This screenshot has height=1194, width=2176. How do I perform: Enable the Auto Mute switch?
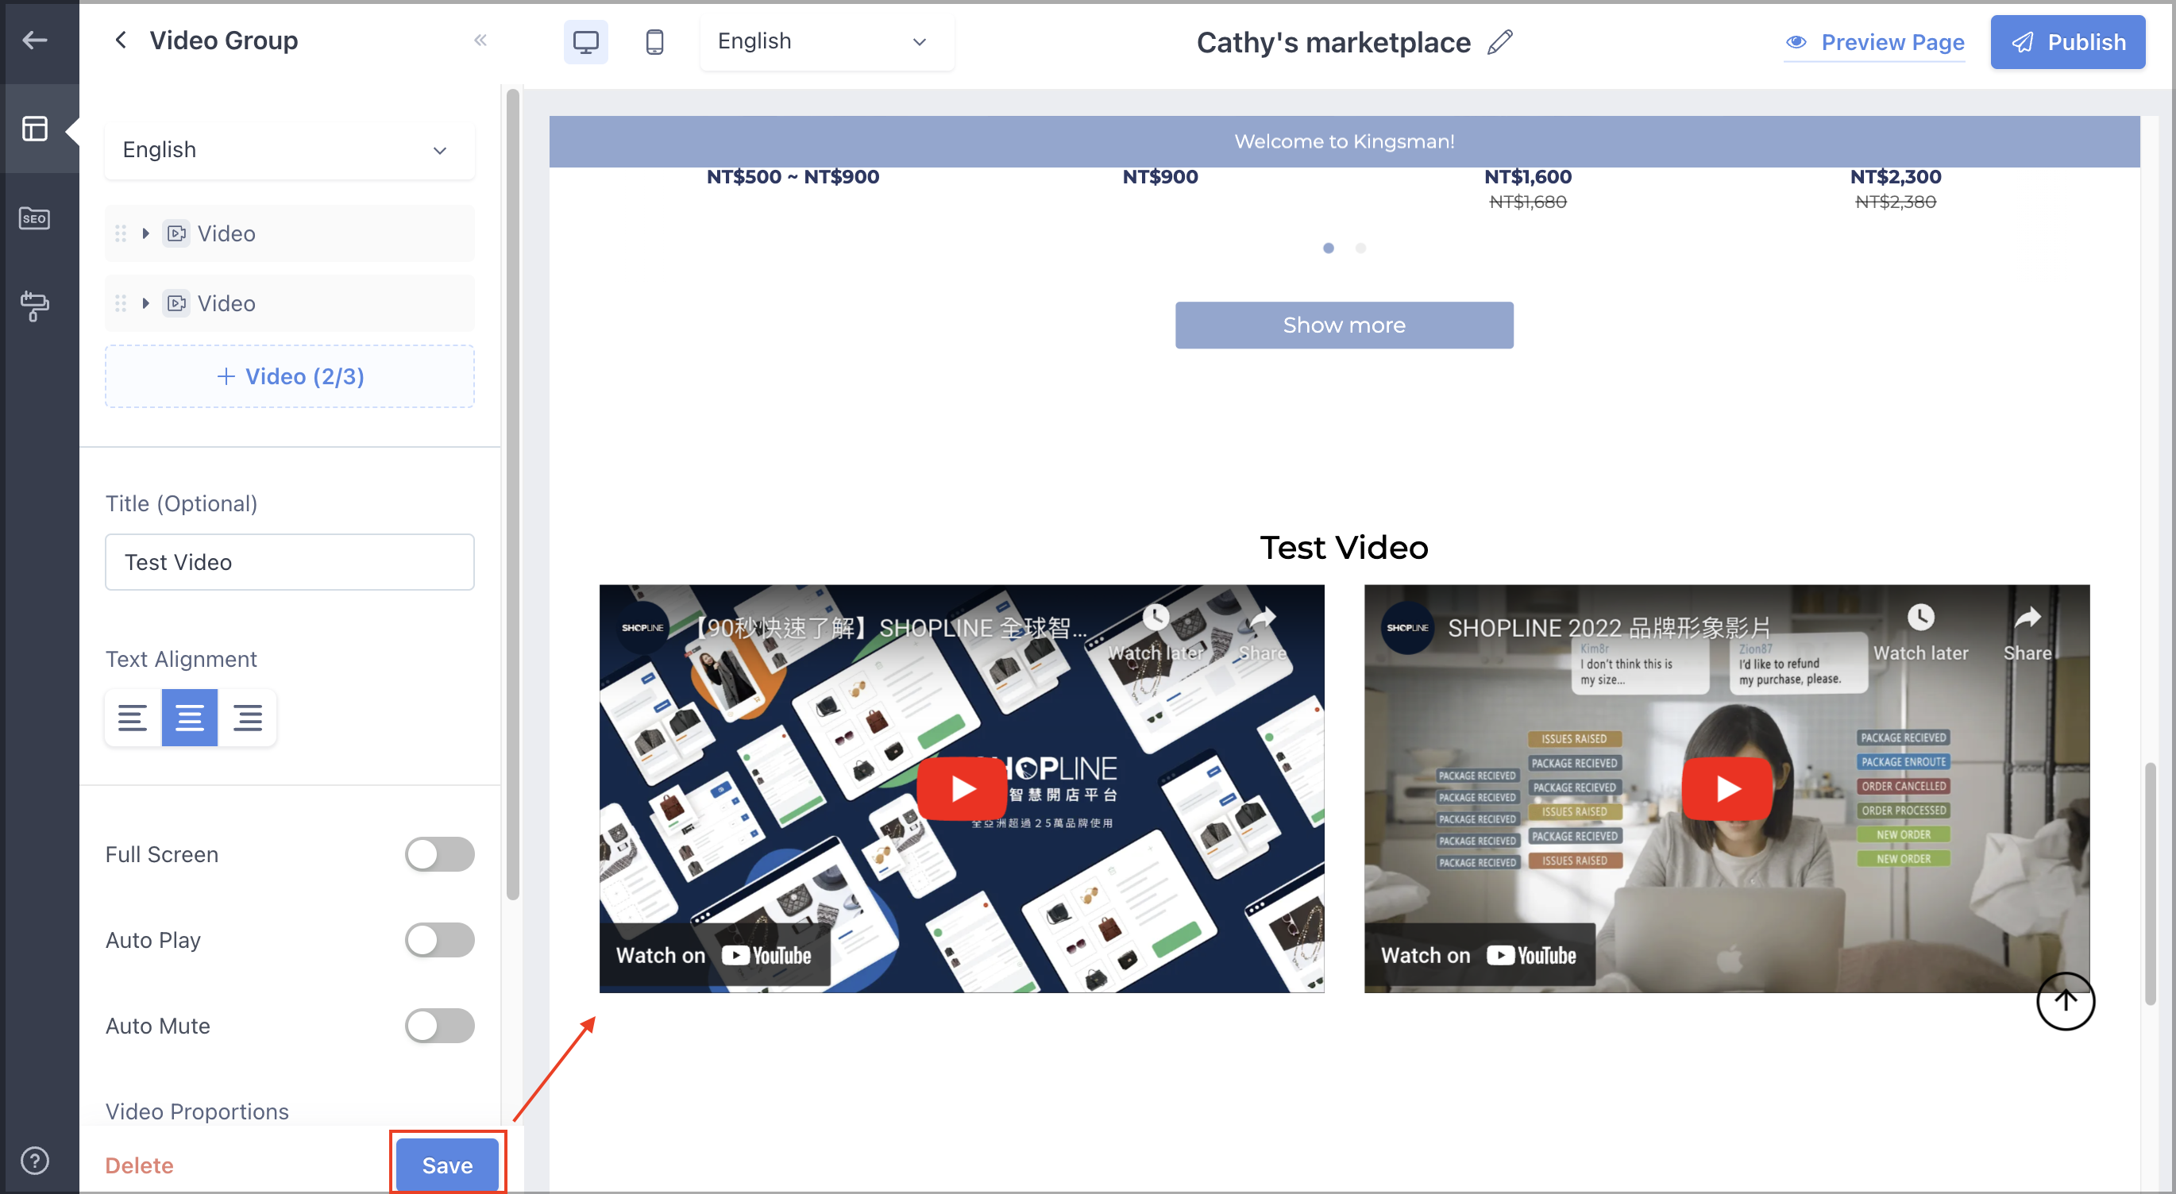pyautogui.click(x=439, y=1025)
